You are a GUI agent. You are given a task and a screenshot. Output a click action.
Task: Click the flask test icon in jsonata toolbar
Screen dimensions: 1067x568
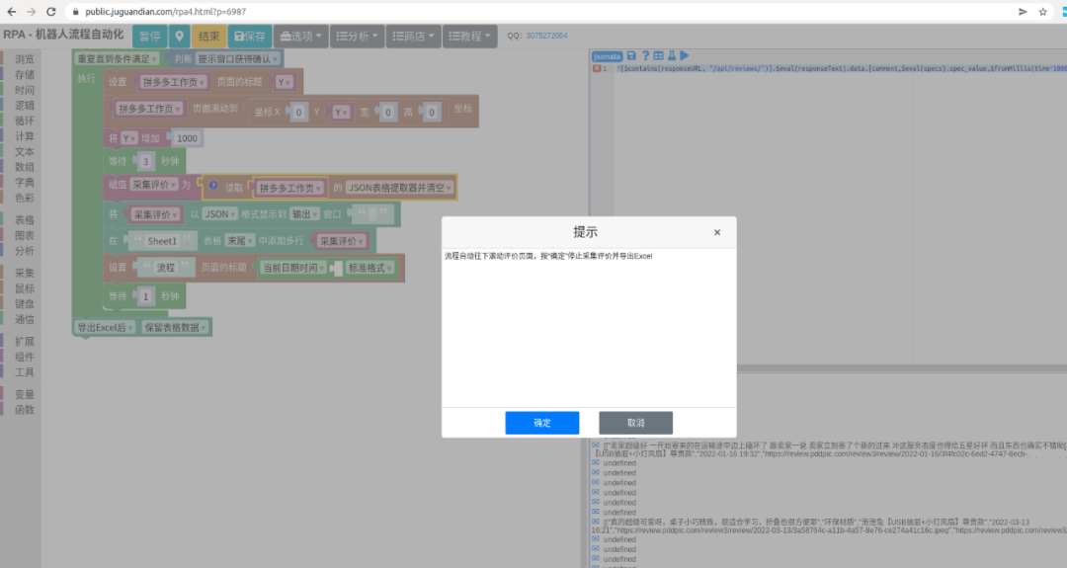tap(672, 55)
